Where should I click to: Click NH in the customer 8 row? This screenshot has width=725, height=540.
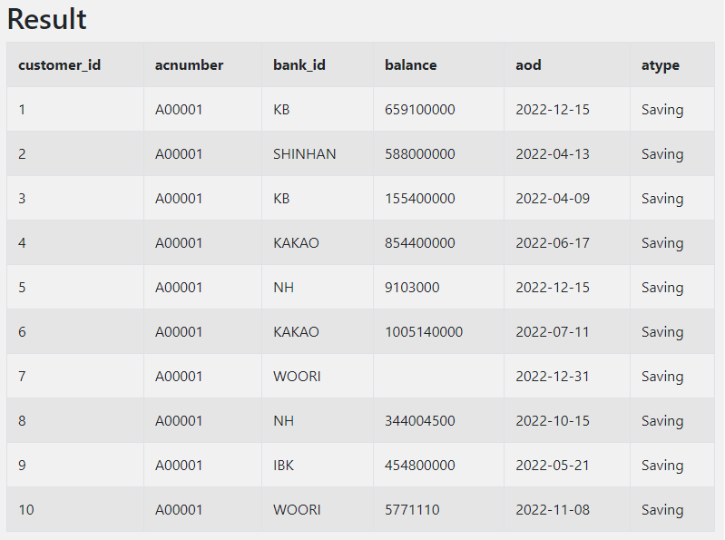click(x=283, y=421)
